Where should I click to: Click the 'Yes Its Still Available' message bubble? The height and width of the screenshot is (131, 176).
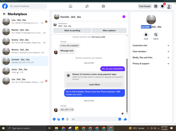click(94, 93)
